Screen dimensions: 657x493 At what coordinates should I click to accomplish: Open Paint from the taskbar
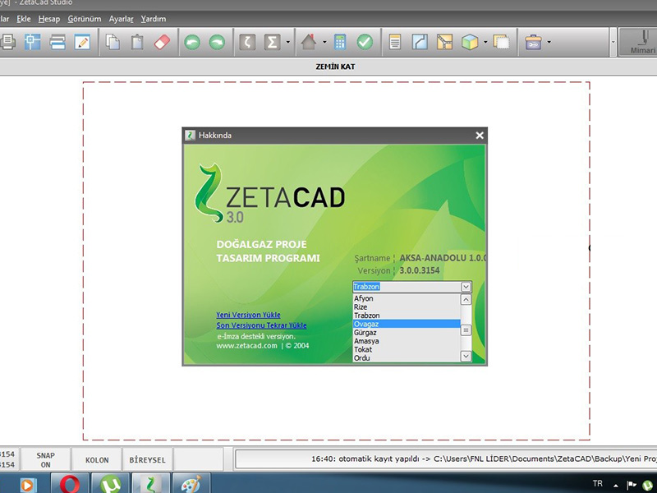(x=191, y=483)
